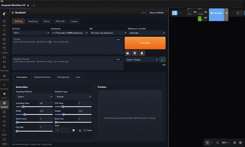Click the hide links icon in canvas toolbar
This screenshot has width=245, height=147.
240,143
